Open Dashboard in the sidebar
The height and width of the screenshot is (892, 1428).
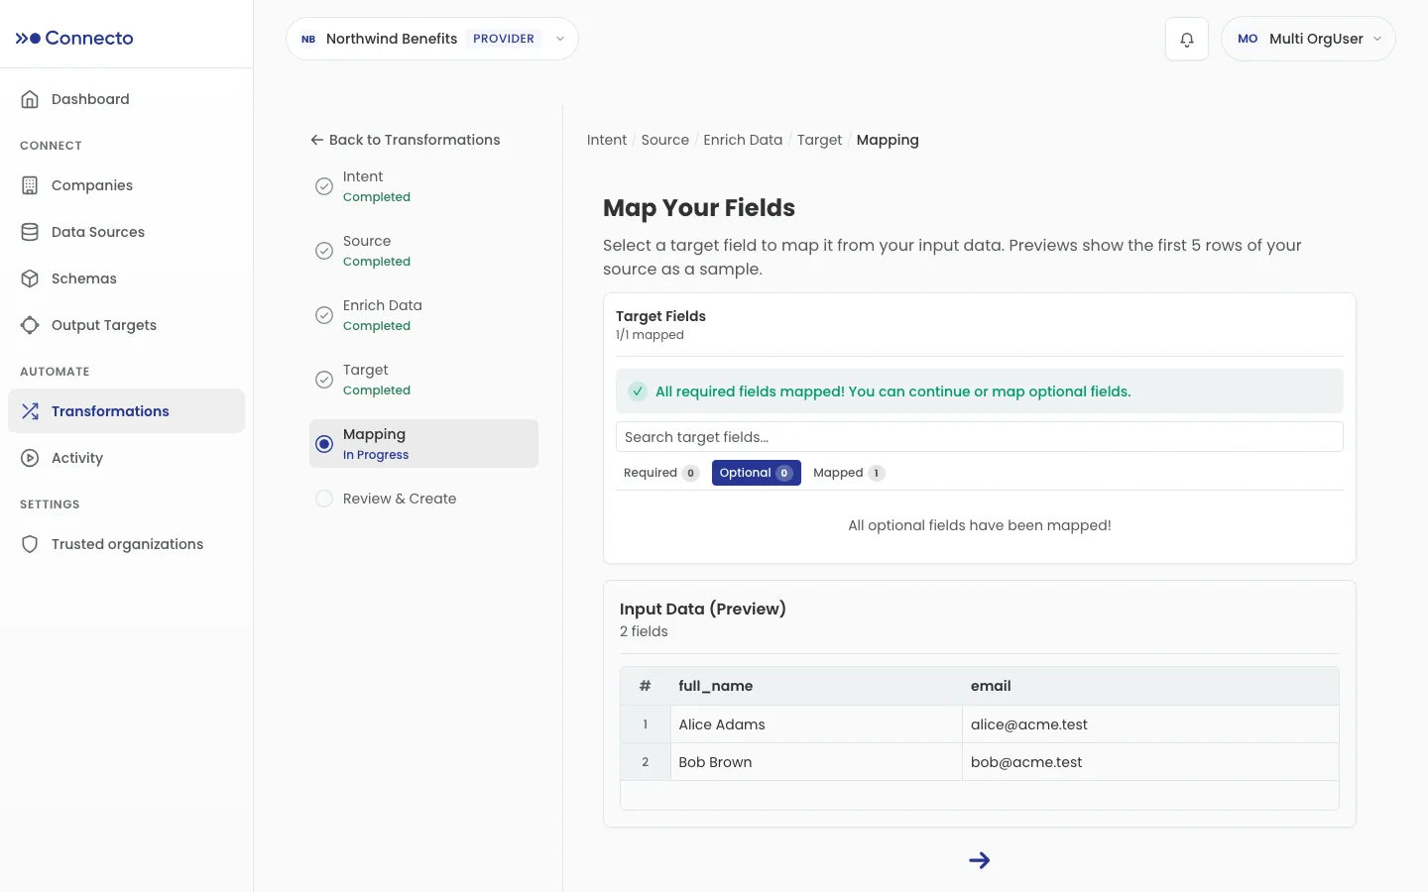126,99
